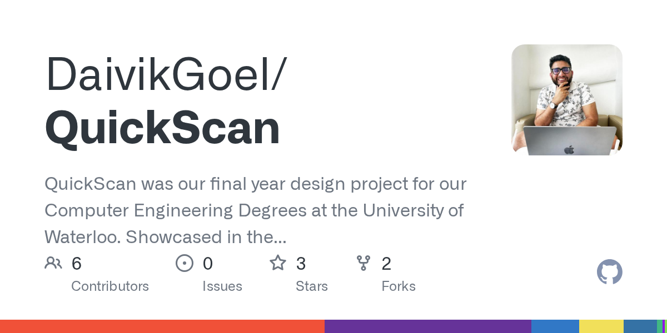Click the Forks branch icon

click(363, 263)
